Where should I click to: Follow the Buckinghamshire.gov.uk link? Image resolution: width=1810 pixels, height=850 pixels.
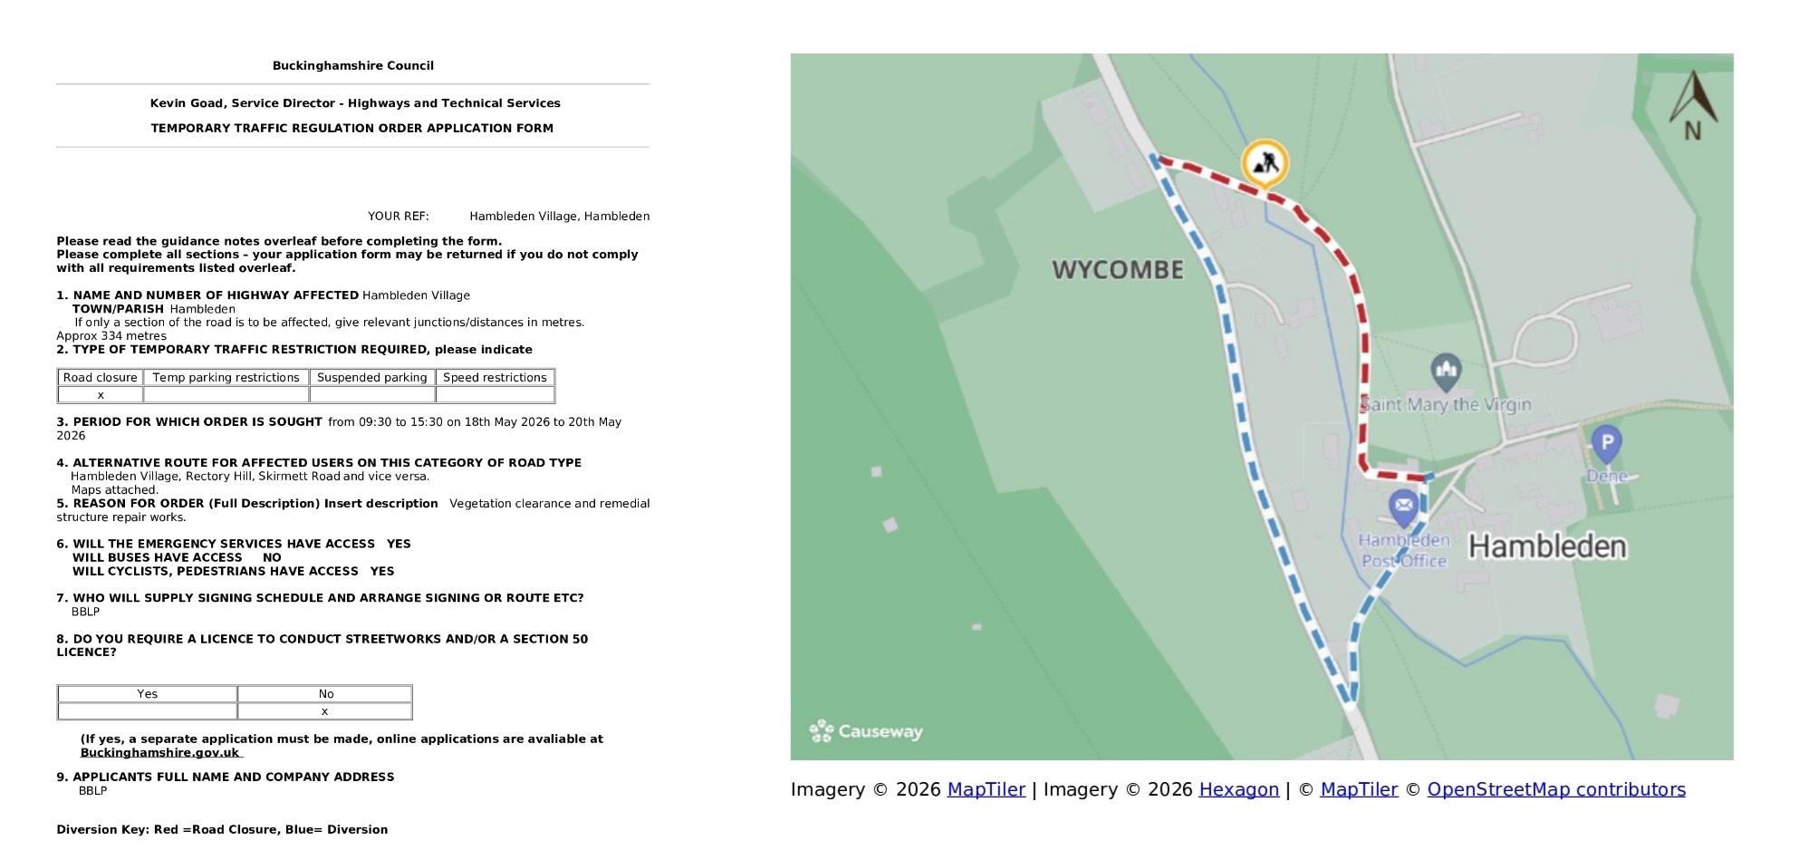pos(160,752)
